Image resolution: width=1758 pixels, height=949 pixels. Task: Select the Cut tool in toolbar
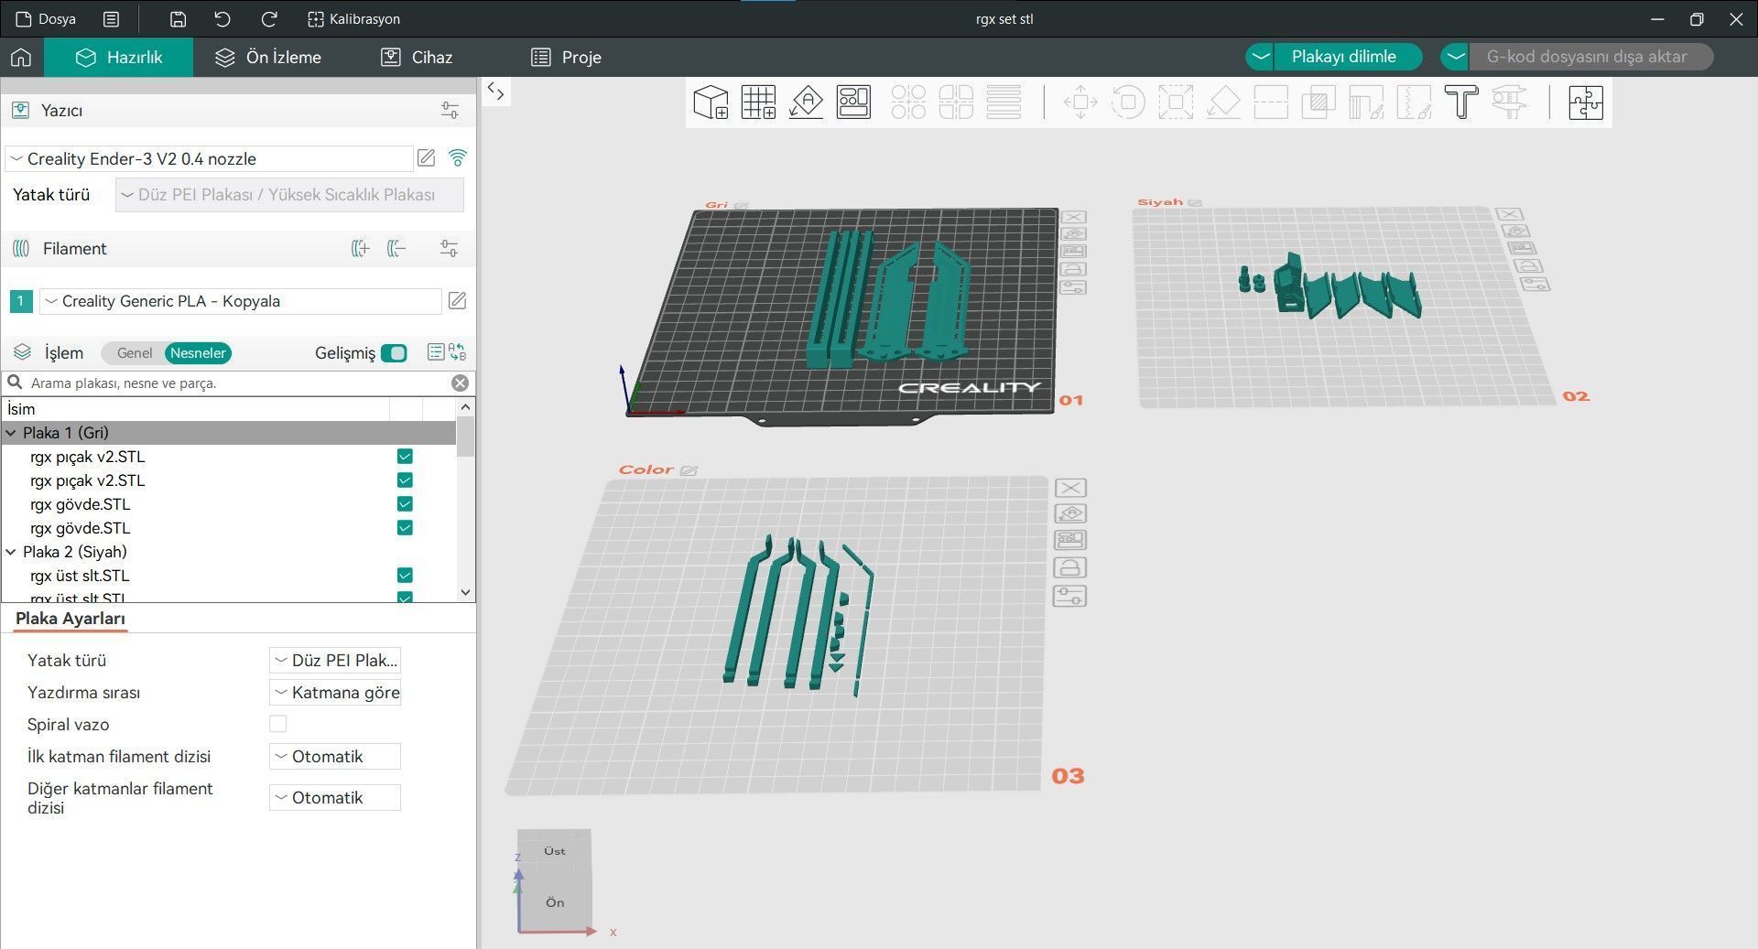click(x=1271, y=102)
